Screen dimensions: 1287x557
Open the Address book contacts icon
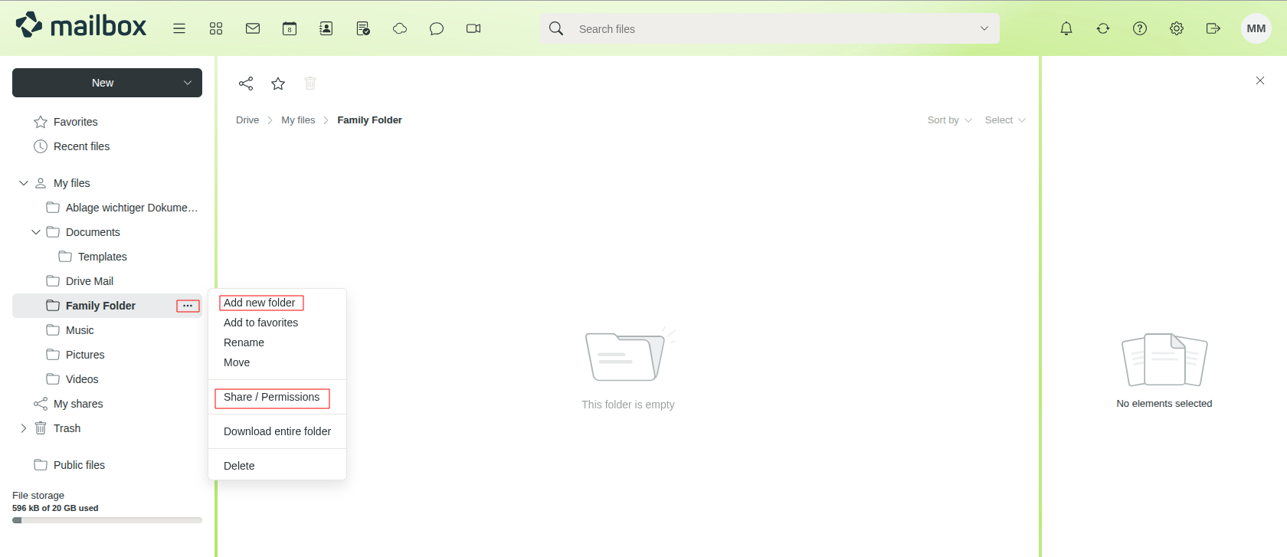point(326,28)
